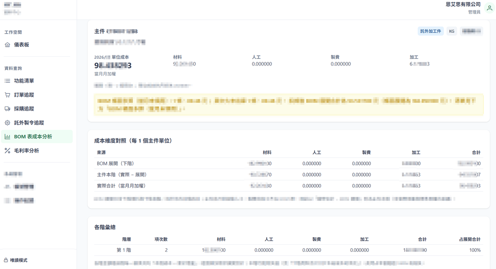Click the user avatar icon
Screen dimensions: 496x269
pos(489,8)
